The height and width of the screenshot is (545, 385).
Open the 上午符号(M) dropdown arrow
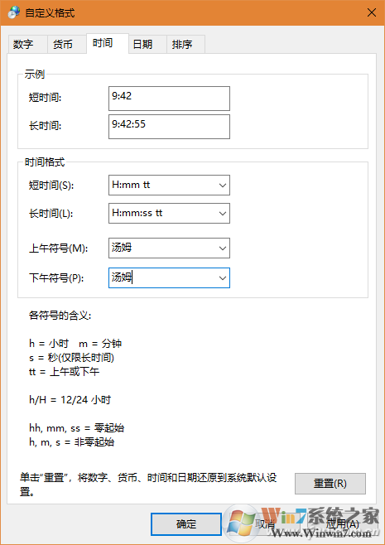tap(223, 248)
